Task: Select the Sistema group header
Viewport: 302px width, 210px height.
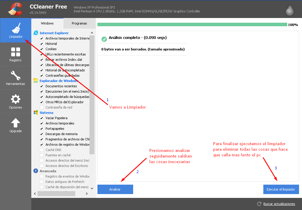Action: (x=46, y=113)
